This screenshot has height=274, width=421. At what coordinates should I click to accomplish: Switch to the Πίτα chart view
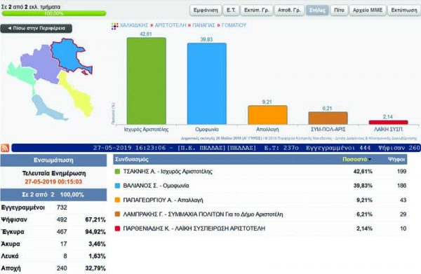[x=339, y=11]
